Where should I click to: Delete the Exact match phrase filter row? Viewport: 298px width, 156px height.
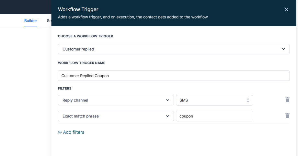pos(287,116)
